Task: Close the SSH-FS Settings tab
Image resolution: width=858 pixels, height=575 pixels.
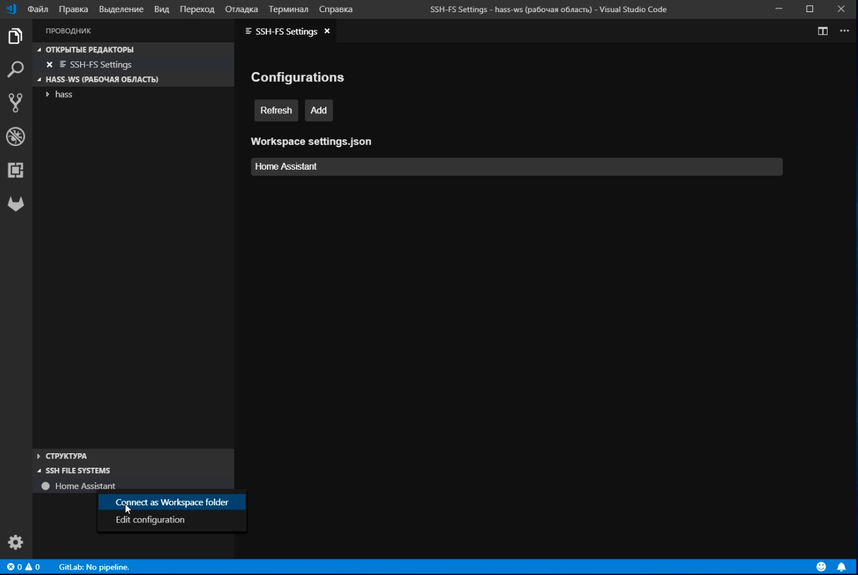Action: [327, 31]
